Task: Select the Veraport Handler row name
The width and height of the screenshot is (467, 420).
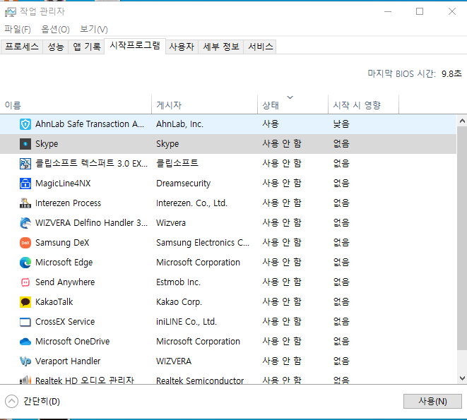Action: click(68, 361)
